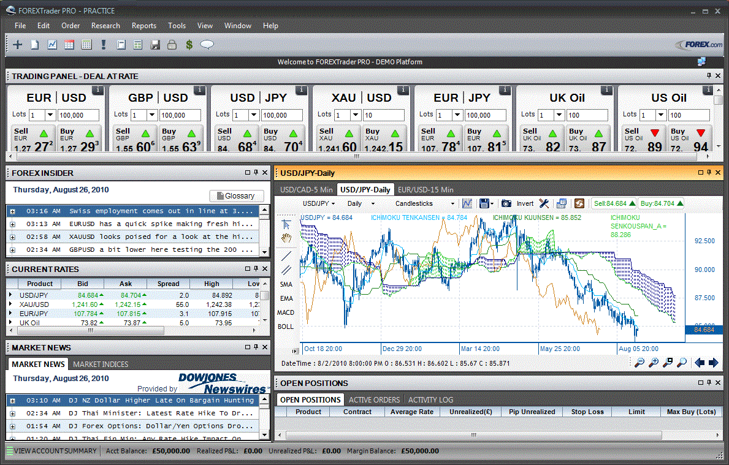This screenshot has height=465, width=729.
Task: Open Lots dropdown on GBP/USD tile
Action: 153,115
